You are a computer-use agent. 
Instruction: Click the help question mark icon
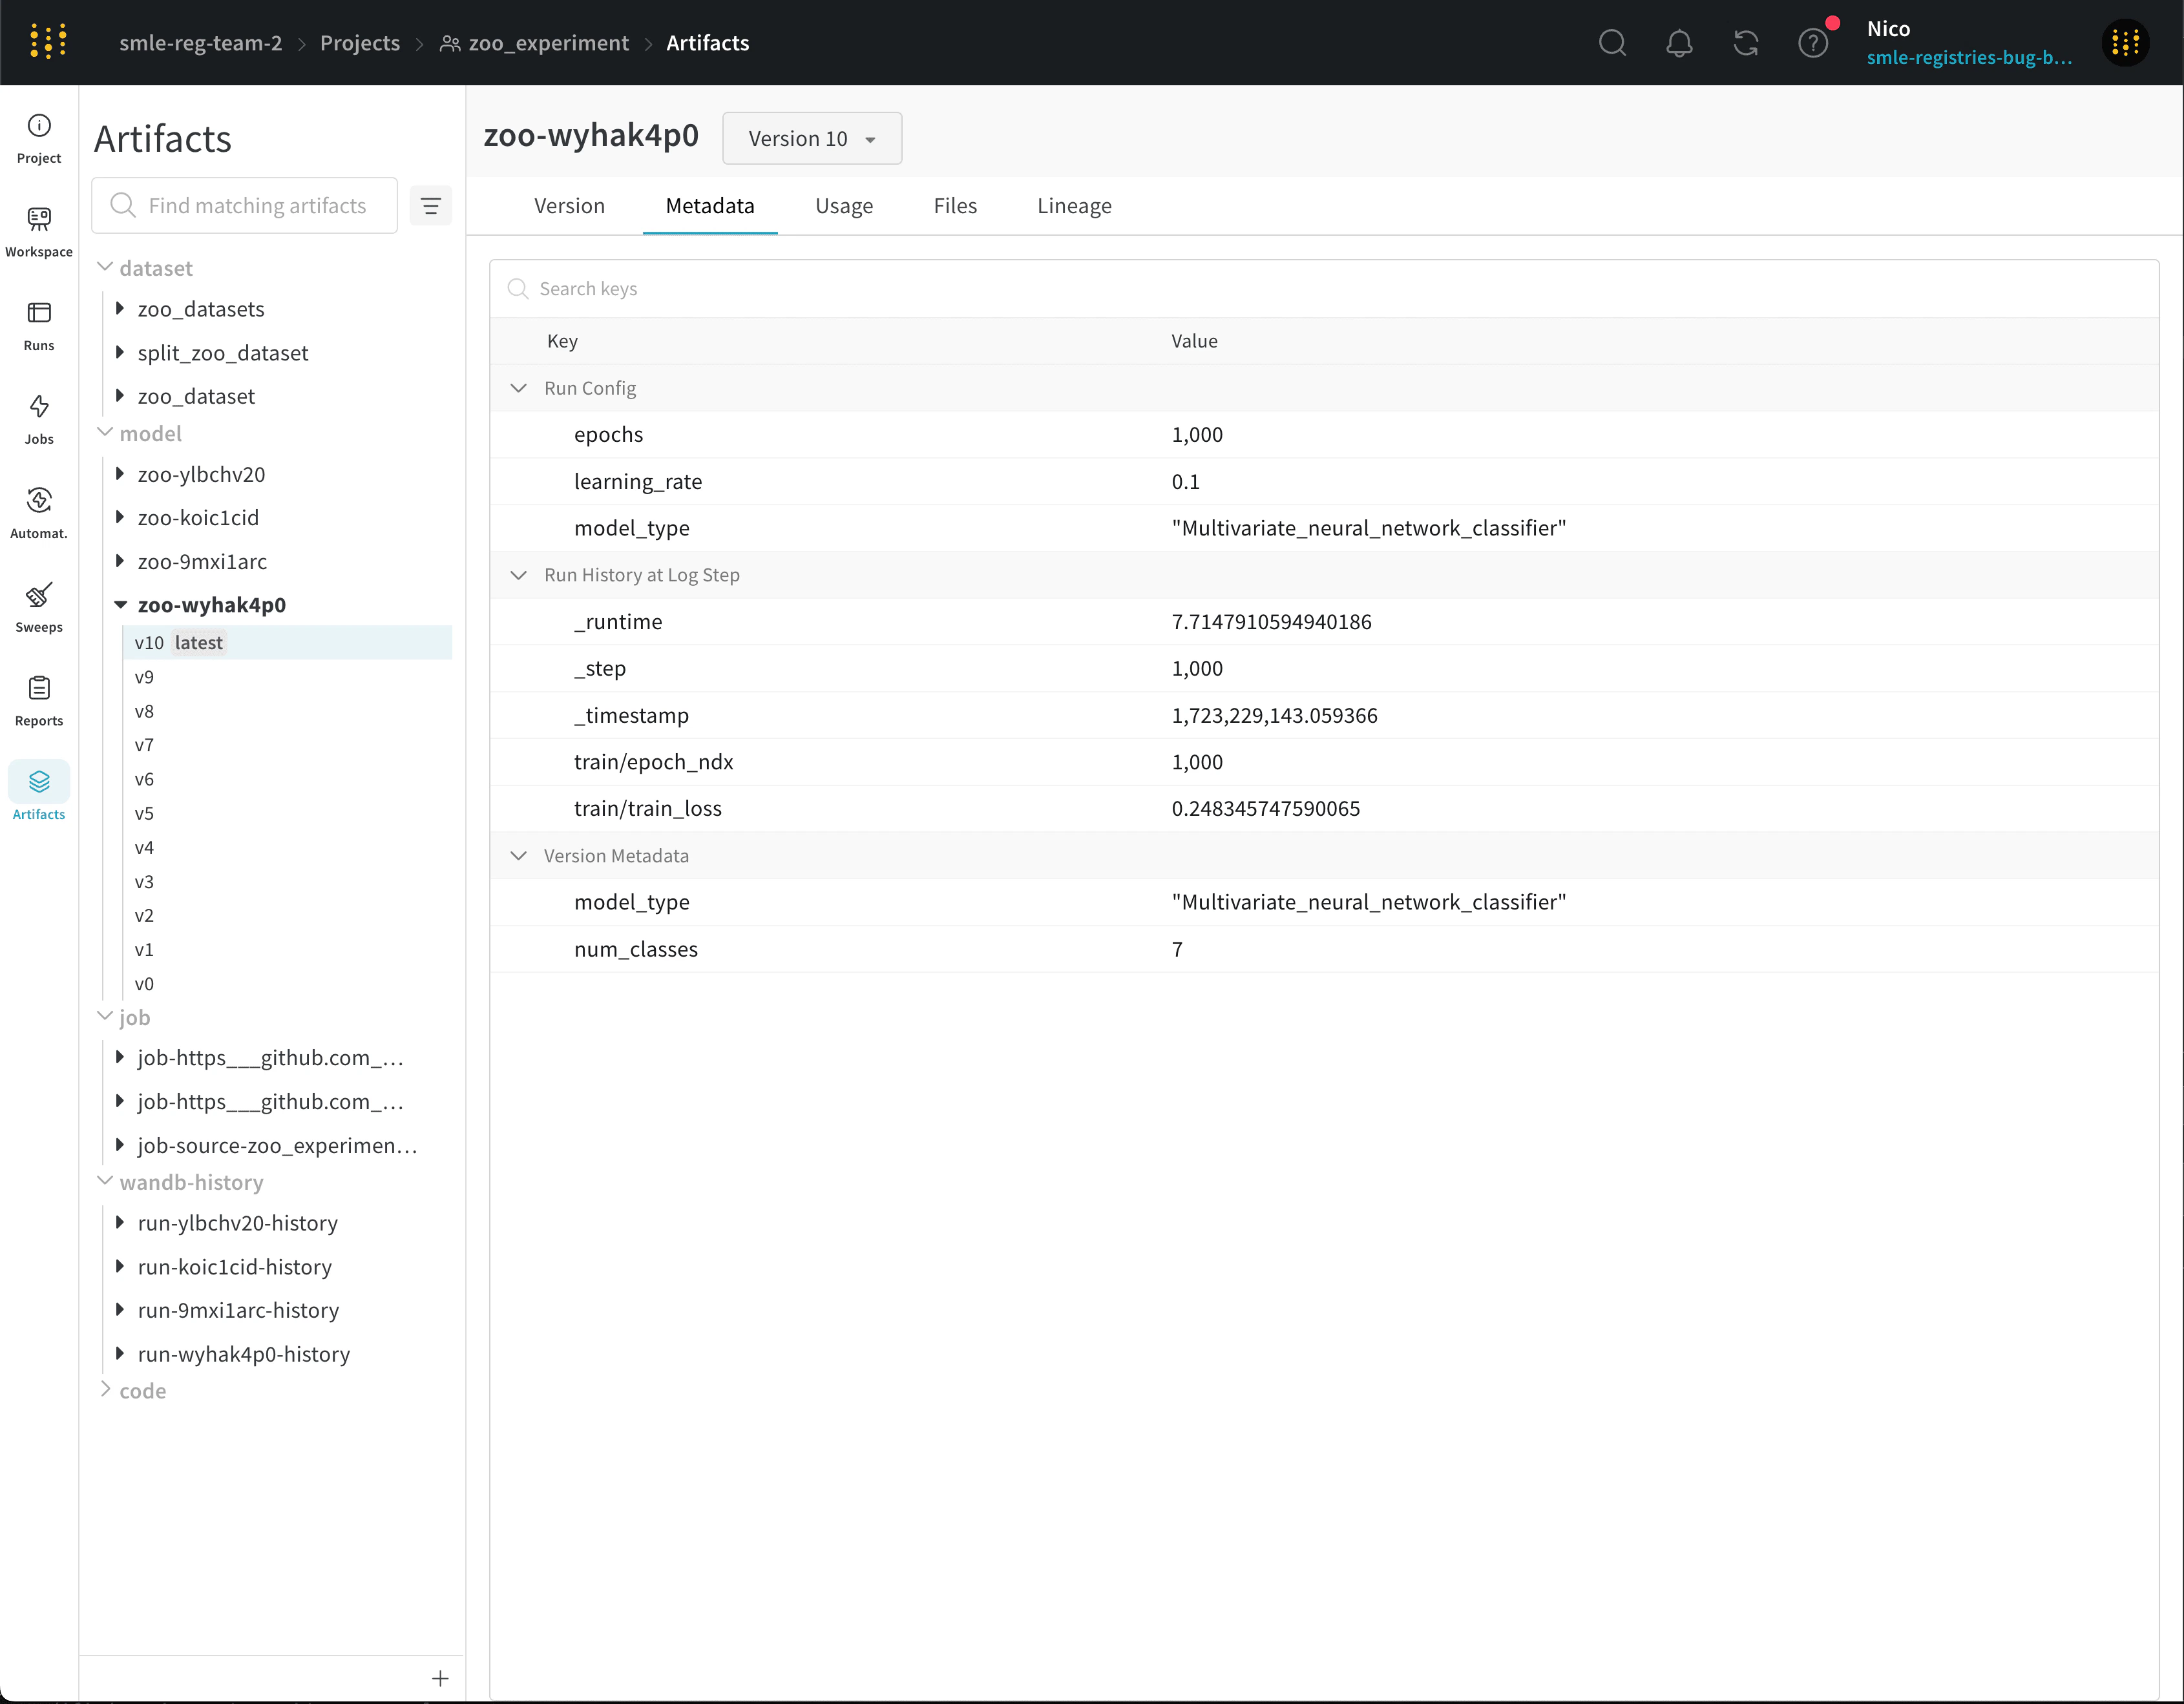(x=1812, y=43)
